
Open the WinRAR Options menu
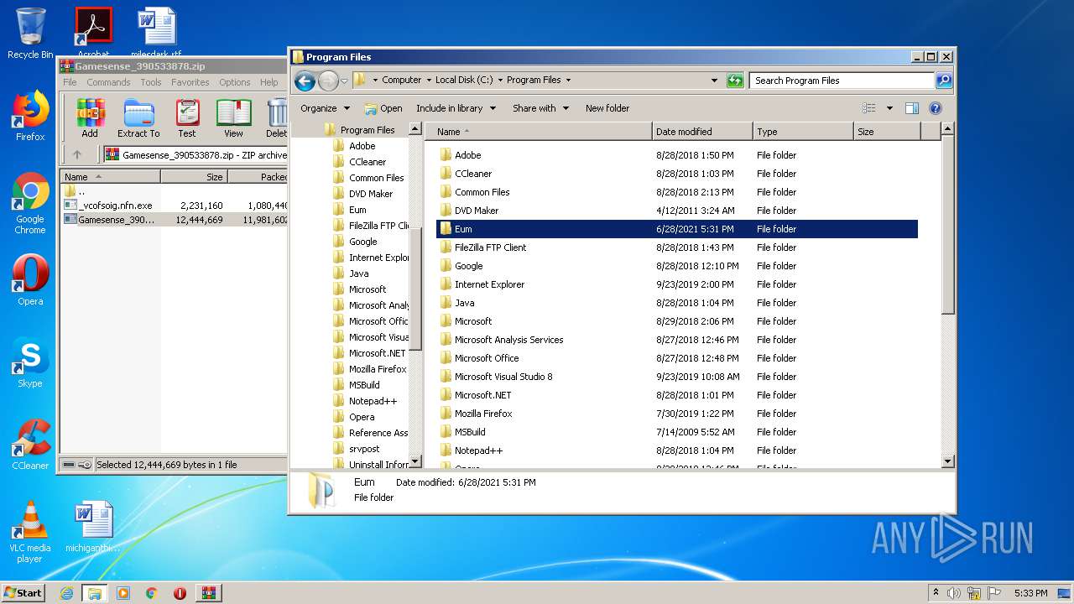tap(235, 82)
